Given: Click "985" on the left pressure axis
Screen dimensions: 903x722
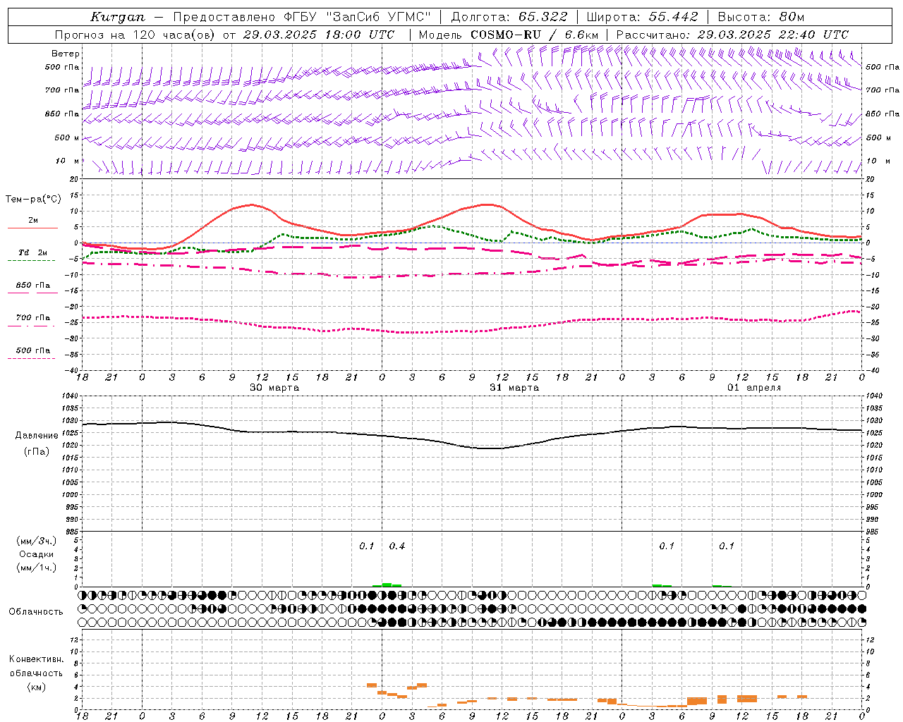Looking at the screenshot, I should click(x=72, y=532).
